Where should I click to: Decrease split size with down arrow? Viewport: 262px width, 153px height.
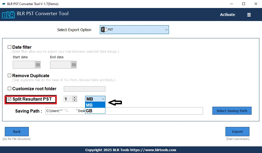coord(75,100)
